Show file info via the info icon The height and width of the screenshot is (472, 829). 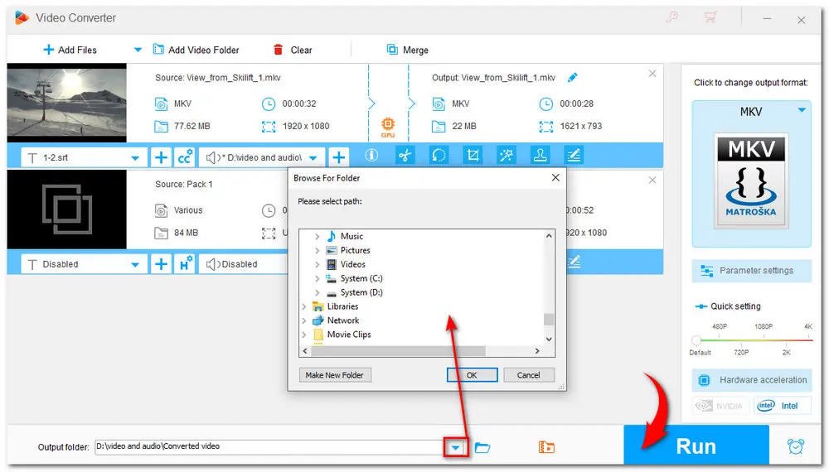click(371, 155)
